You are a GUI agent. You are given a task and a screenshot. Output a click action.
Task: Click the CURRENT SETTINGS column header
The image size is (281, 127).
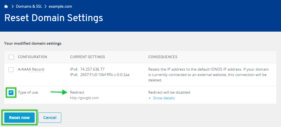click(x=87, y=57)
